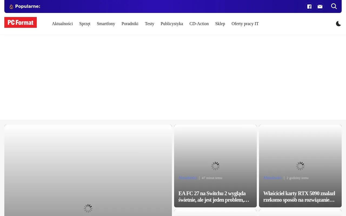Viewport: 346px width, 216px height.
Task: Navigate to Publicystyka
Action: [x=172, y=24]
